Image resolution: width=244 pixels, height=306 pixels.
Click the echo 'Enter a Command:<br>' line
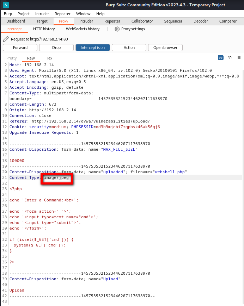pyautogui.click(x=44, y=200)
